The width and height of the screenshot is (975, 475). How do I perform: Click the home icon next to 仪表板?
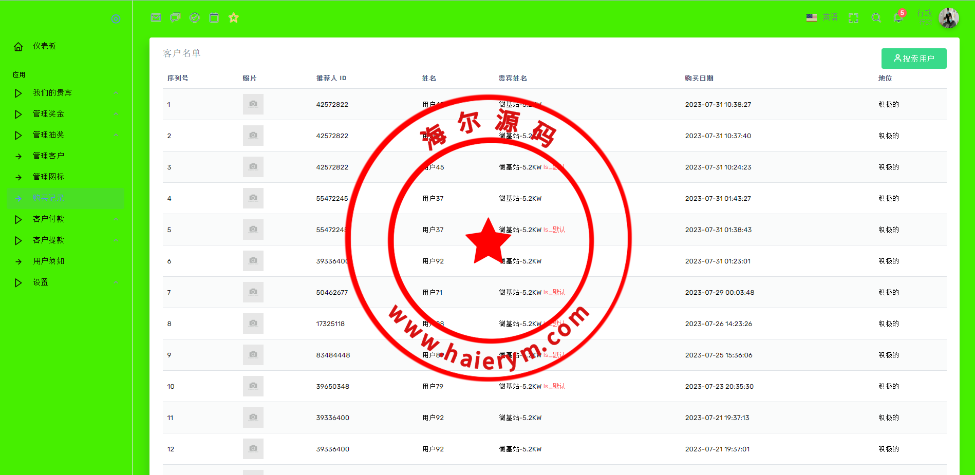pos(18,47)
